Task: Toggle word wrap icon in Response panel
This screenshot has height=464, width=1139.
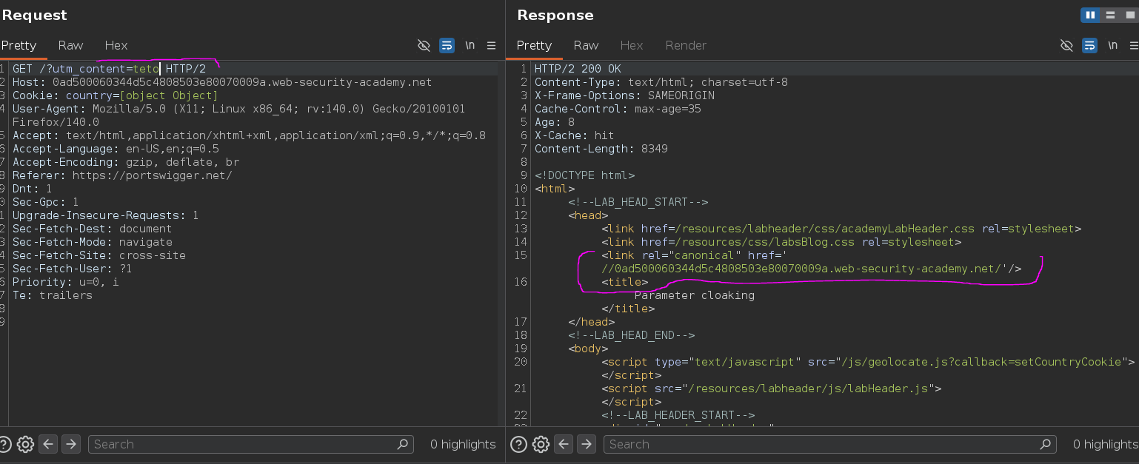Action: [x=1089, y=45]
